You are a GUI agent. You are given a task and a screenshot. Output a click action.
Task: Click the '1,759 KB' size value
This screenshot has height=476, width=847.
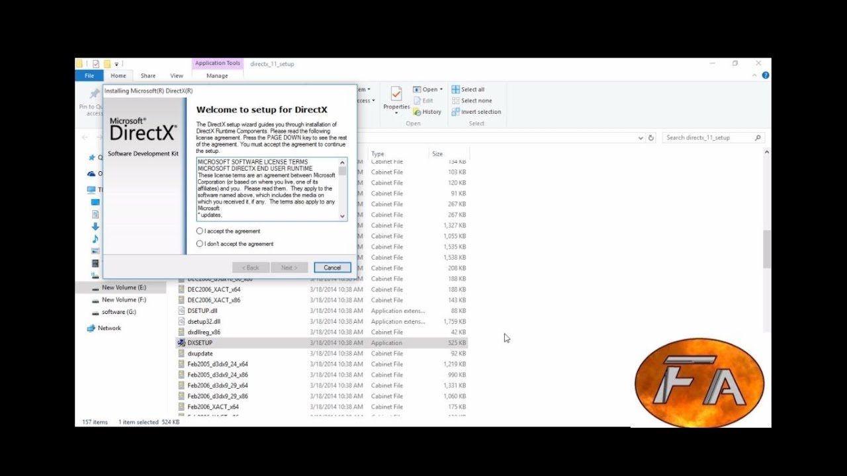[x=453, y=321]
